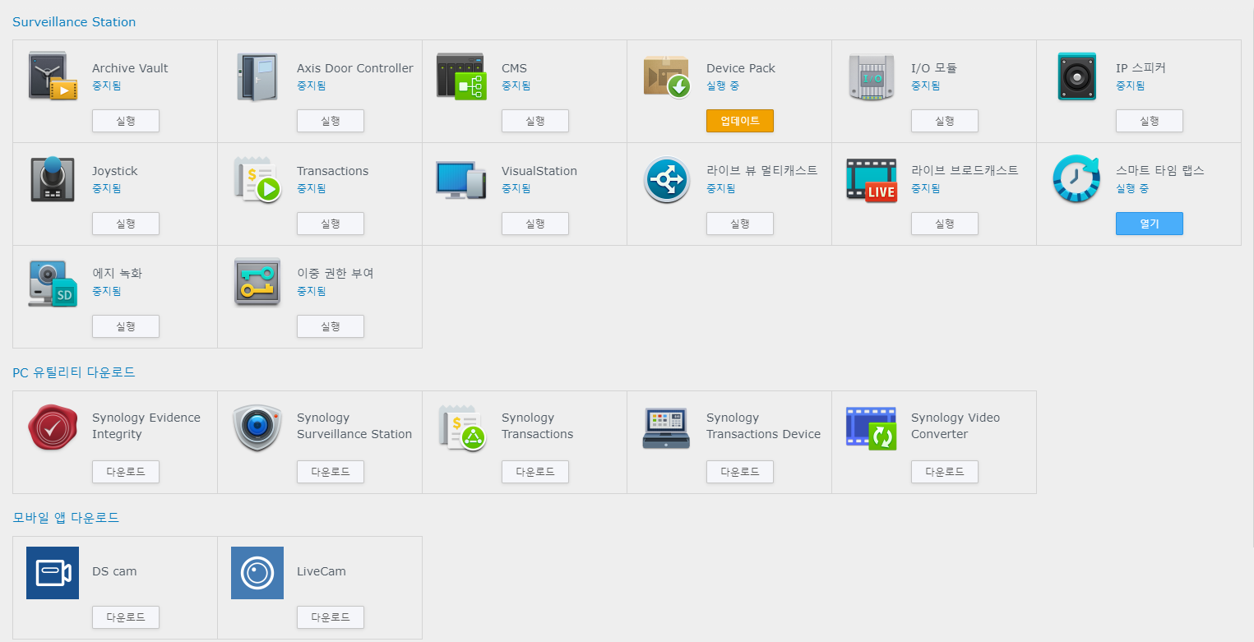1254x642 pixels.
Task: Click the VisualStation title text
Action: (x=539, y=171)
